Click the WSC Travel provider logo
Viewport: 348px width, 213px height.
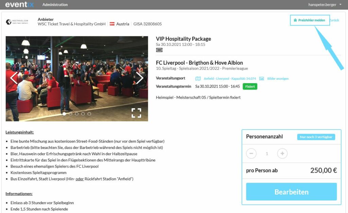coord(17,22)
